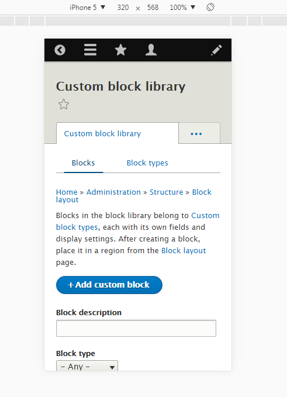Click the viewport width 320 field
The image size is (287, 397).
[x=123, y=8]
